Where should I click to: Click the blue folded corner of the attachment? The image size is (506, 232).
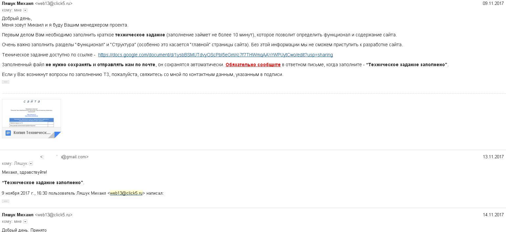tap(57, 134)
